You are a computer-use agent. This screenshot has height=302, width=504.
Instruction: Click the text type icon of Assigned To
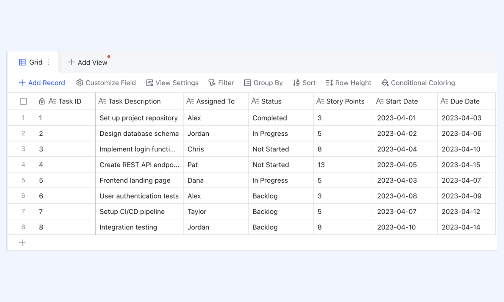click(190, 101)
